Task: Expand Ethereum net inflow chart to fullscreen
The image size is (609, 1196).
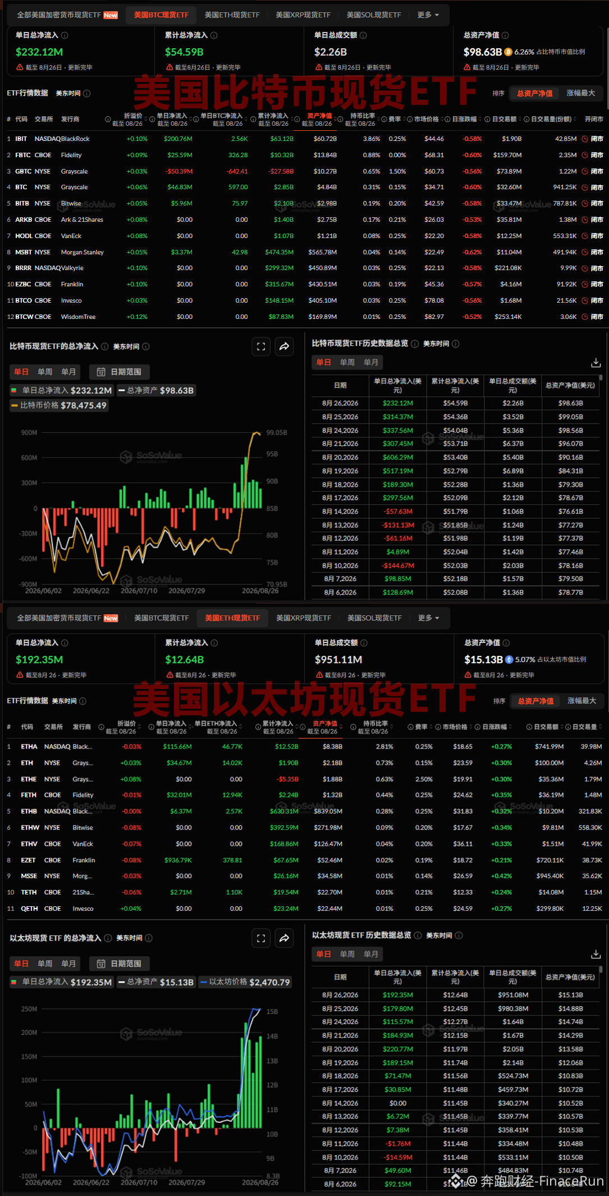Action: tap(261, 938)
